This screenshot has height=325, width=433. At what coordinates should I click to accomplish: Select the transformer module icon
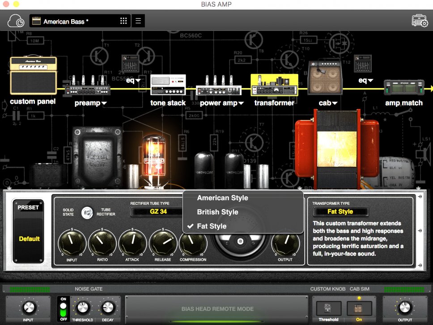click(274, 85)
